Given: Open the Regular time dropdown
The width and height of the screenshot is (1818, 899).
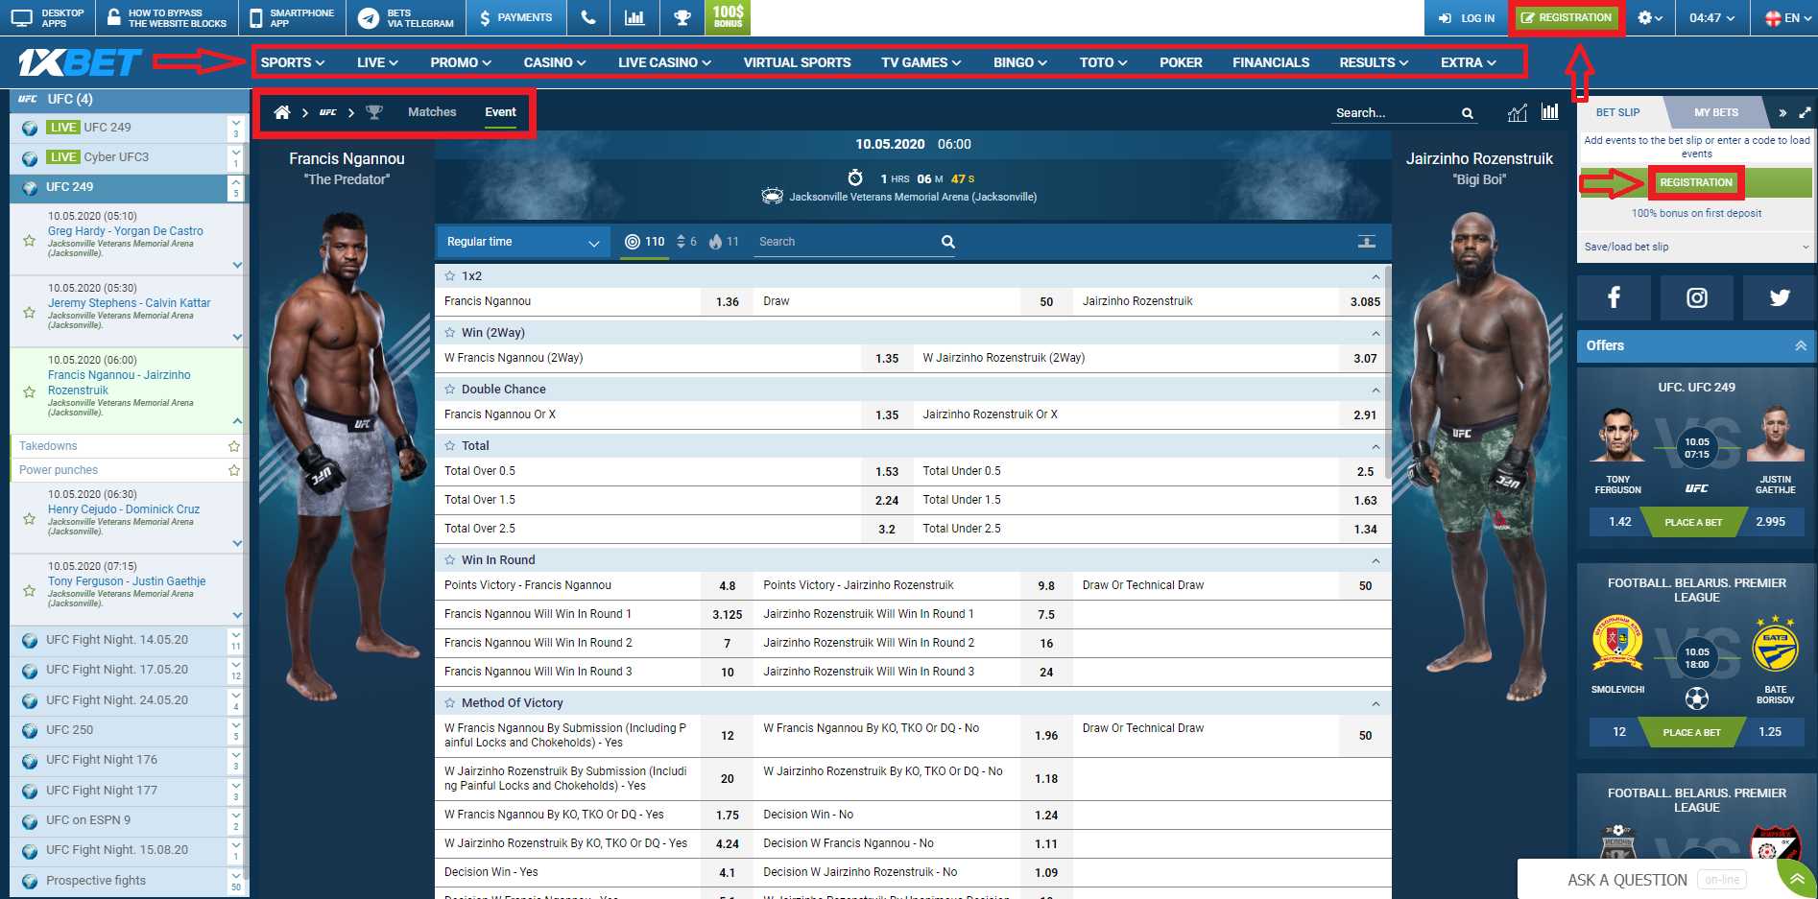Looking at the screenshot, I should click(522, 242).
